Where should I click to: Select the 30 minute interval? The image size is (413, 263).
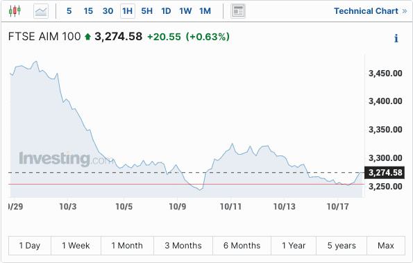click(x=108, y=11)
